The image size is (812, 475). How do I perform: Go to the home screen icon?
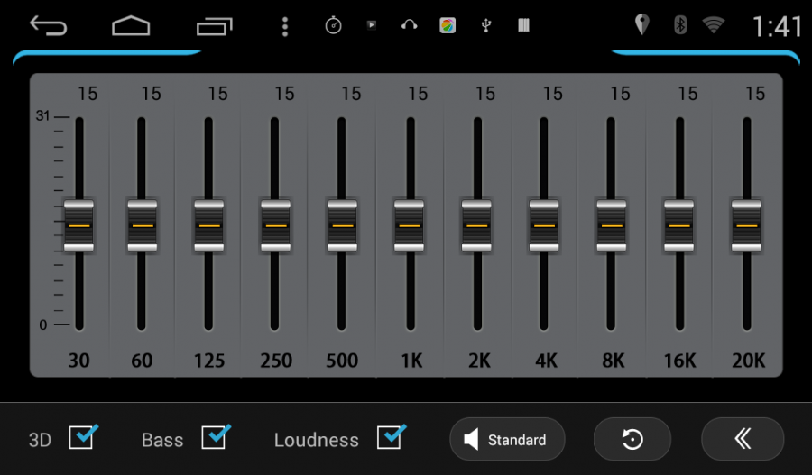[131, 26]
